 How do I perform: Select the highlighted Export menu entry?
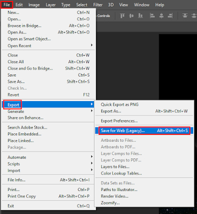[49, 104]
